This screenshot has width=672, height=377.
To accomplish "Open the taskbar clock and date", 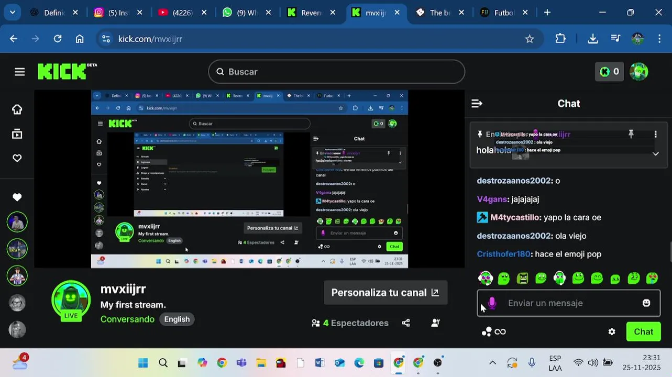I will [x=642, y=363].
